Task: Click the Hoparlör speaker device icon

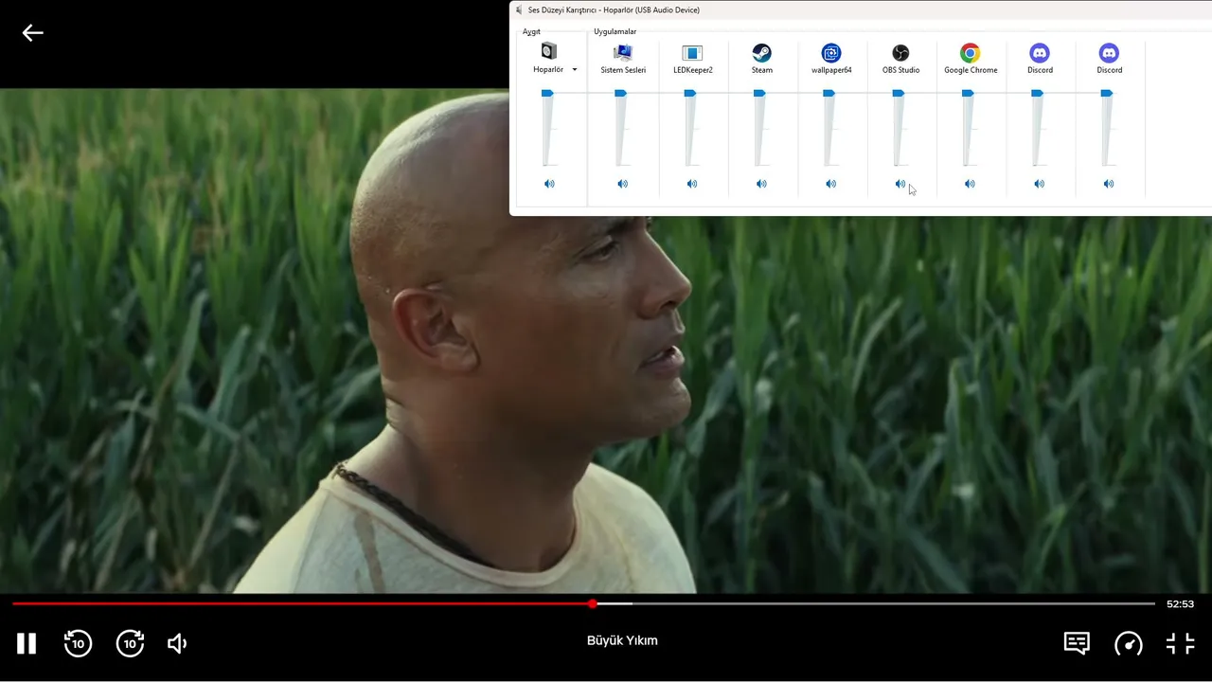Action: point(549,51)
